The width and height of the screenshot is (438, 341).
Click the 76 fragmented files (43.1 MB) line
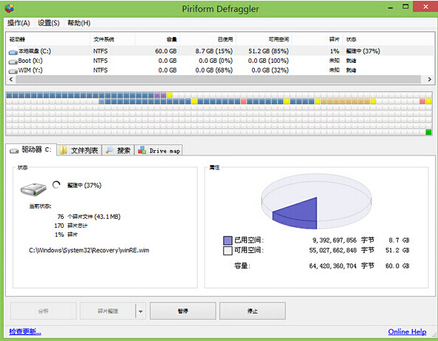(89, 217)
